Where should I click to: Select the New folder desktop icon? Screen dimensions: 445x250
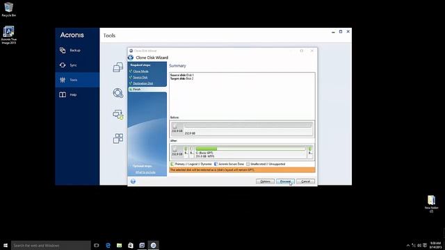(431, 204)
